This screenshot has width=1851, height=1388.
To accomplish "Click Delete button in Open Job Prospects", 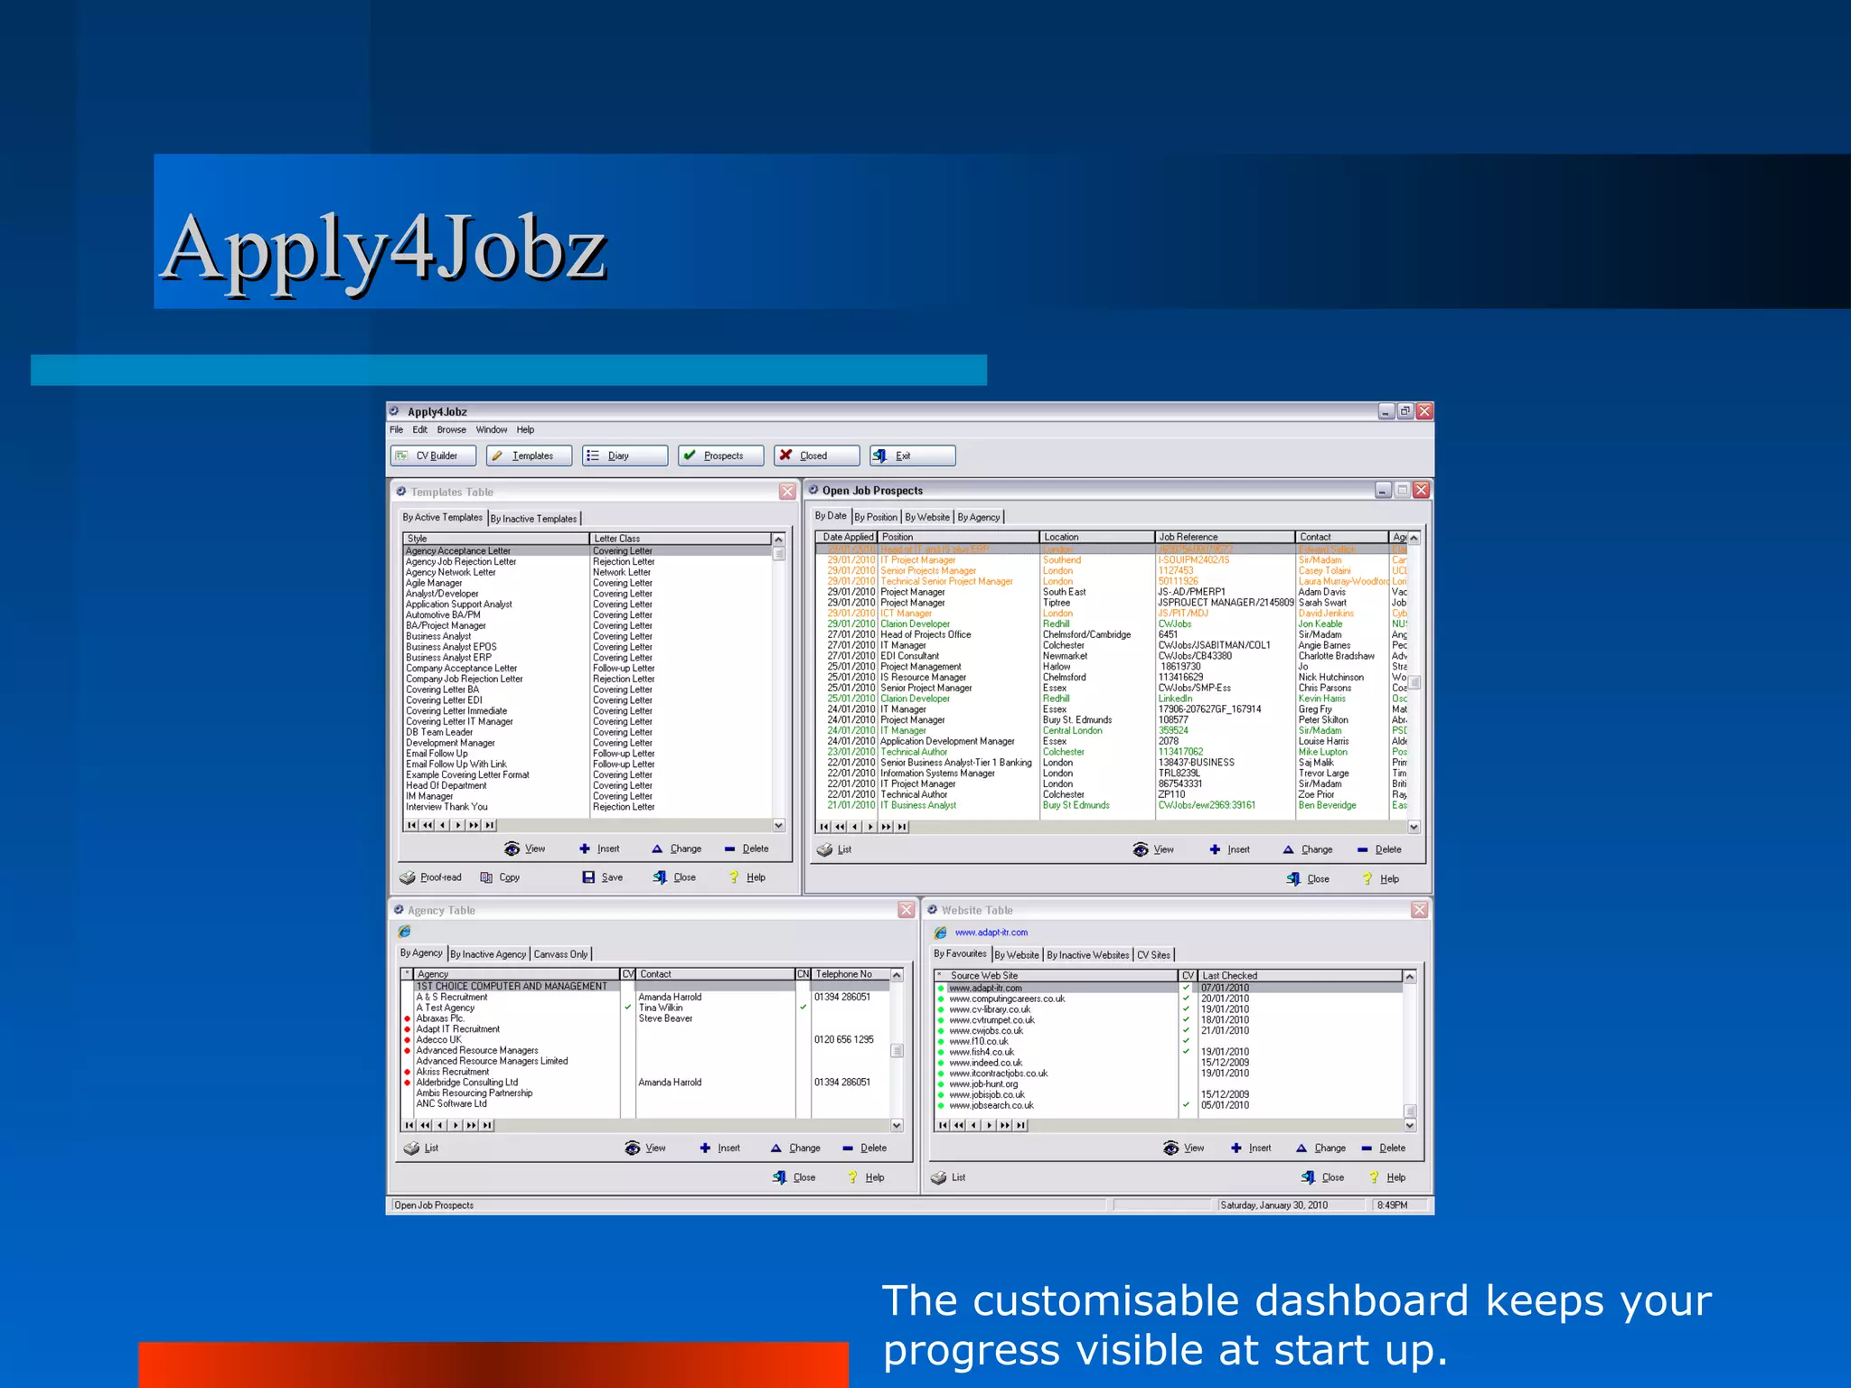I will (1379, 849).
